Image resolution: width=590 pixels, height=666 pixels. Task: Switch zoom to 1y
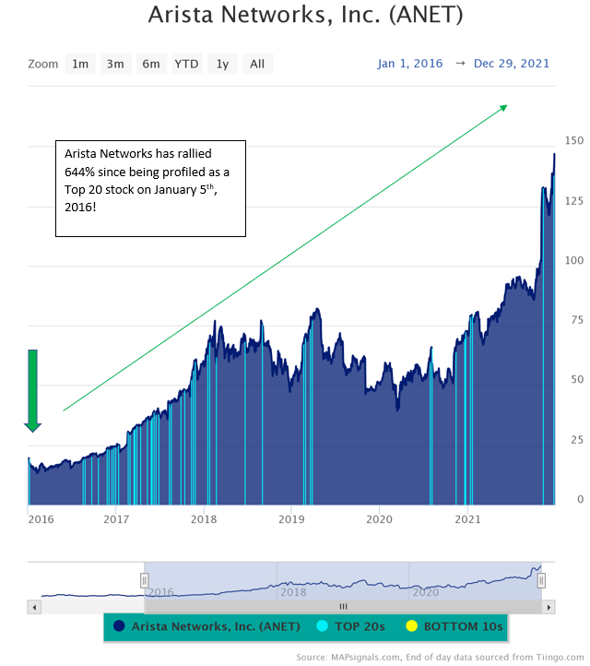pyautogui.click(x=222, y=64)
